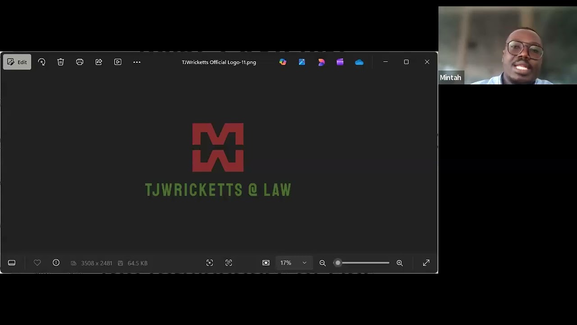Viewport: 577px width, 325px height.
Task: Open the OneDrive cloud icon
Action: point(359,62)
